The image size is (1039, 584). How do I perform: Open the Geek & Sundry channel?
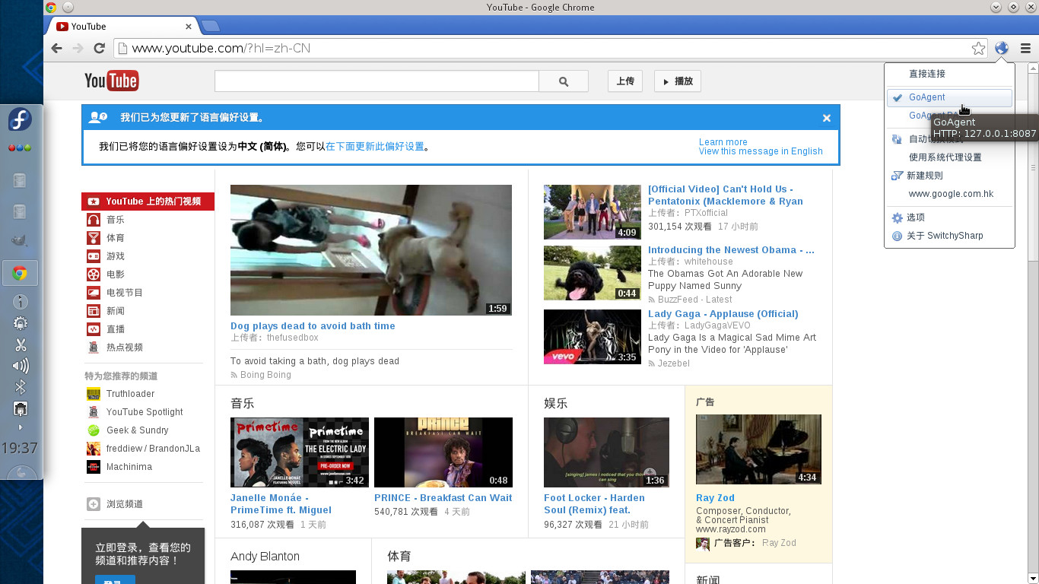[137, 430]
